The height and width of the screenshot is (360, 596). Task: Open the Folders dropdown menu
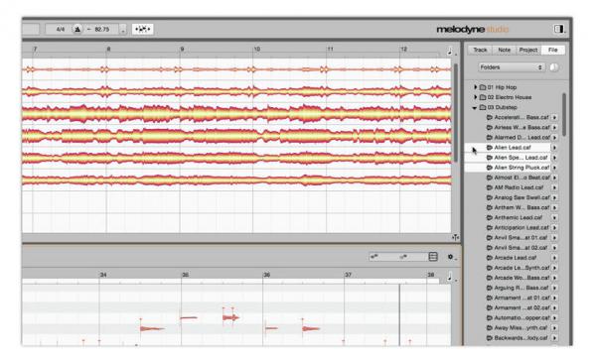coord(512,67)
